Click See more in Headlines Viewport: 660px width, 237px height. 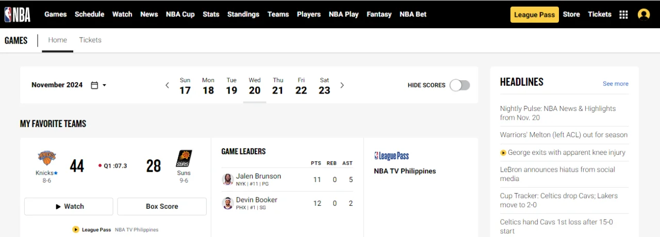616,84
